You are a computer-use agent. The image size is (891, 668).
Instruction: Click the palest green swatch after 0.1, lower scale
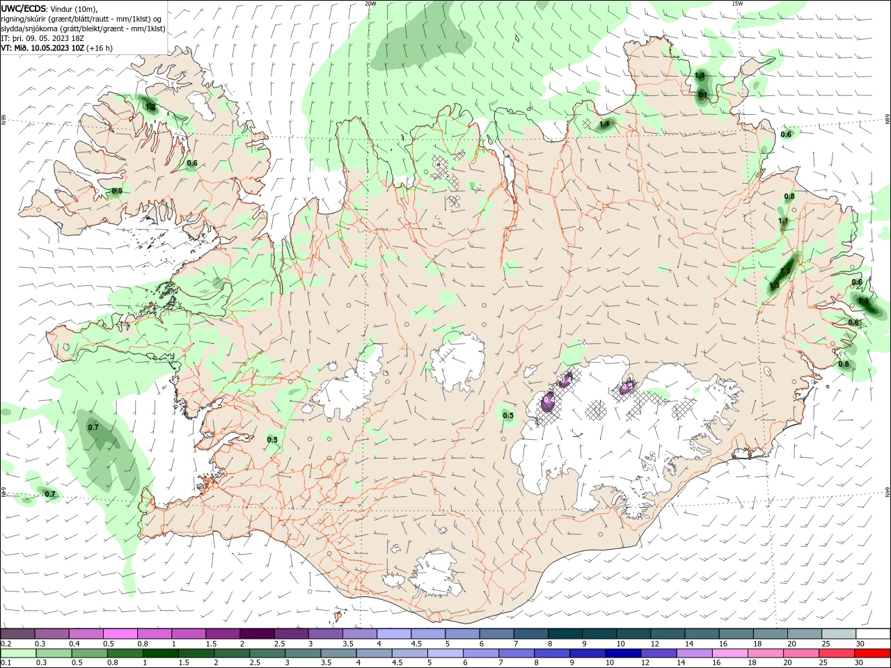tap(17, 653)
